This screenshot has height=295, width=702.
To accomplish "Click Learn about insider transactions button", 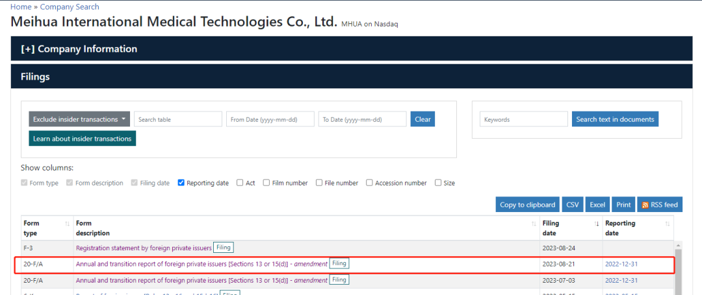I will pos(83,138).
